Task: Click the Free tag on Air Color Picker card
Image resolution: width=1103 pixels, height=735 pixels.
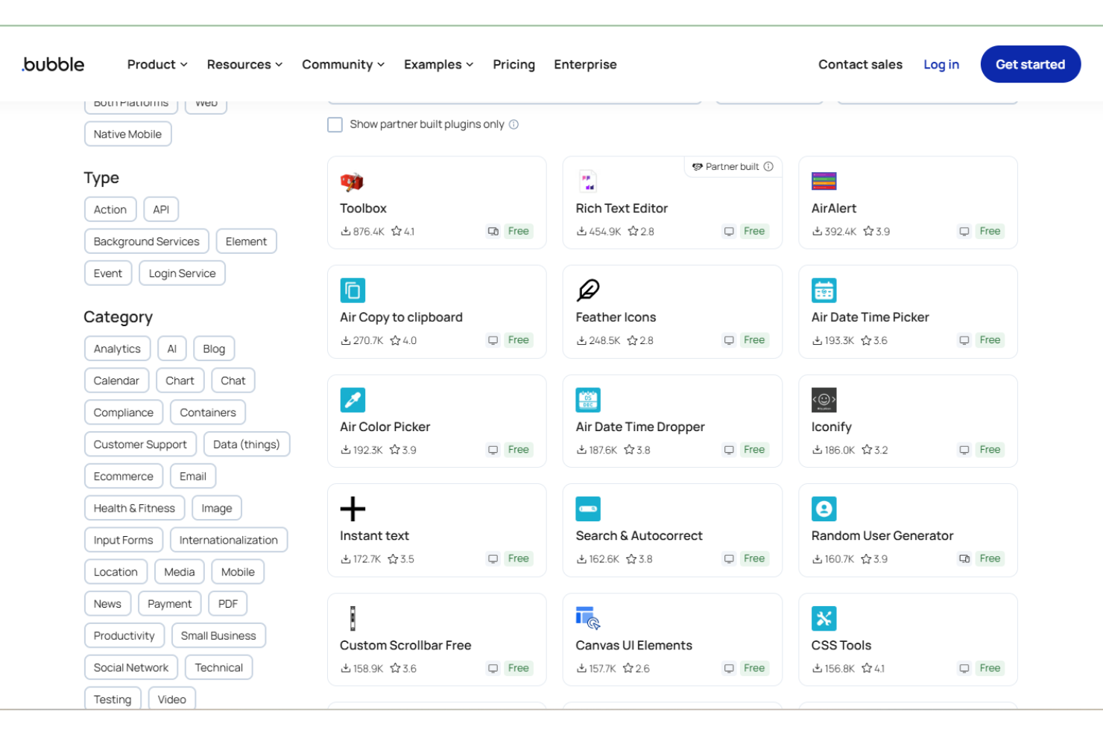Action: click(x=519, y=450)
